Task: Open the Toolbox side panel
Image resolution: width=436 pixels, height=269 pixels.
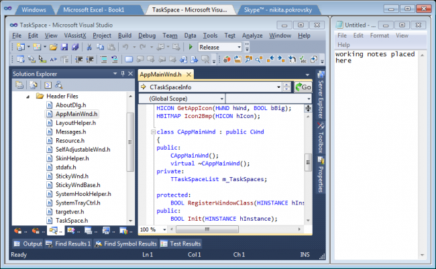Action: [320, 142]
